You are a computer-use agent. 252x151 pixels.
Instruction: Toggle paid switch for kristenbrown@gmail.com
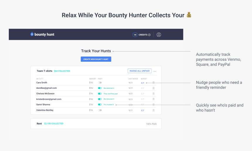[x=100, y=99]
